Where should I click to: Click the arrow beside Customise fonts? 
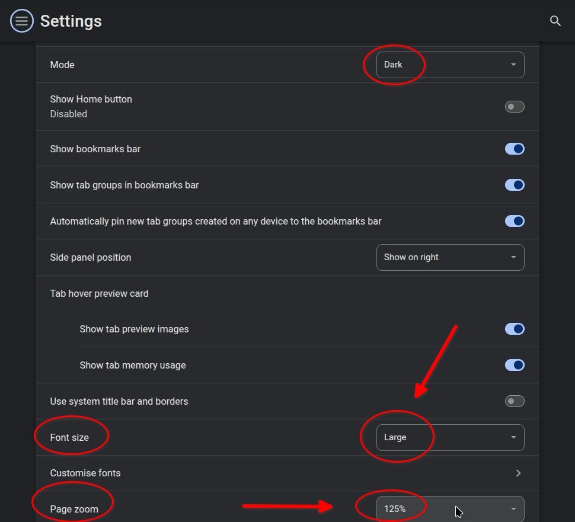click(518, 473)
